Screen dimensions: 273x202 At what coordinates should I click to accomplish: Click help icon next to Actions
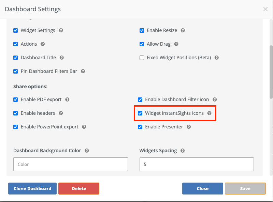click(43, 44)
